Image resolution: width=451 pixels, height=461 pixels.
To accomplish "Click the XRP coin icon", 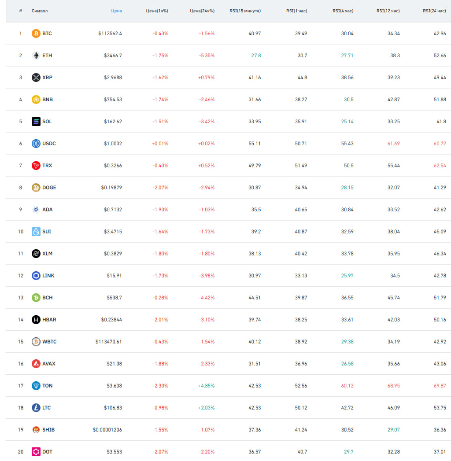I will click(x=36, y=77).
